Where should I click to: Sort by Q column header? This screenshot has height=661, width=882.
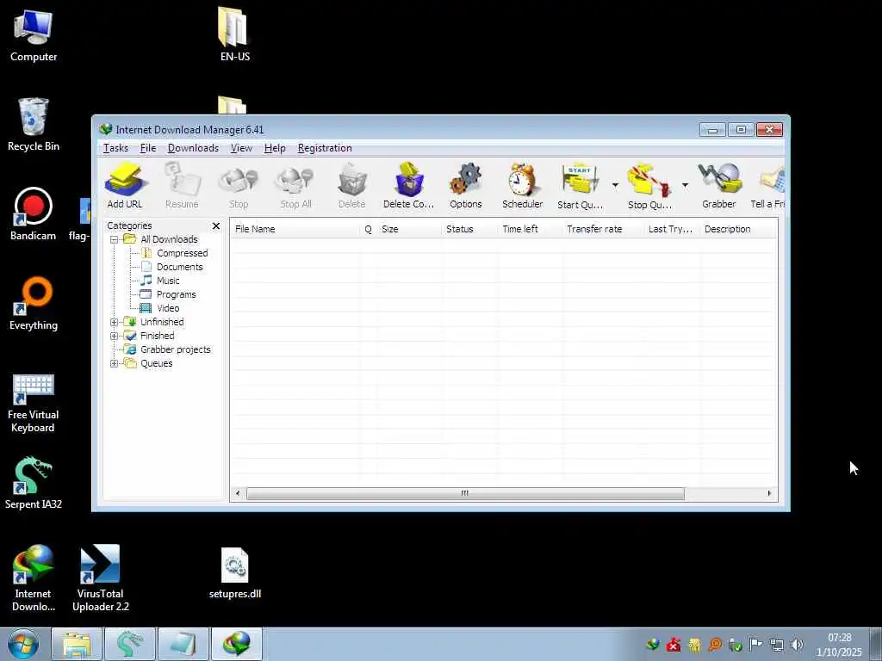point(369,229)
